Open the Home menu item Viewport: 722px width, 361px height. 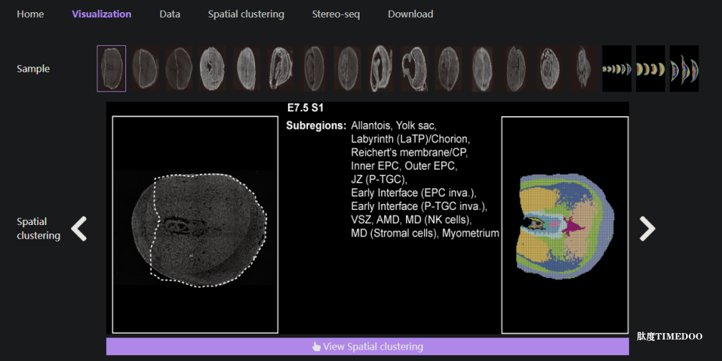(x=30, y=14)
